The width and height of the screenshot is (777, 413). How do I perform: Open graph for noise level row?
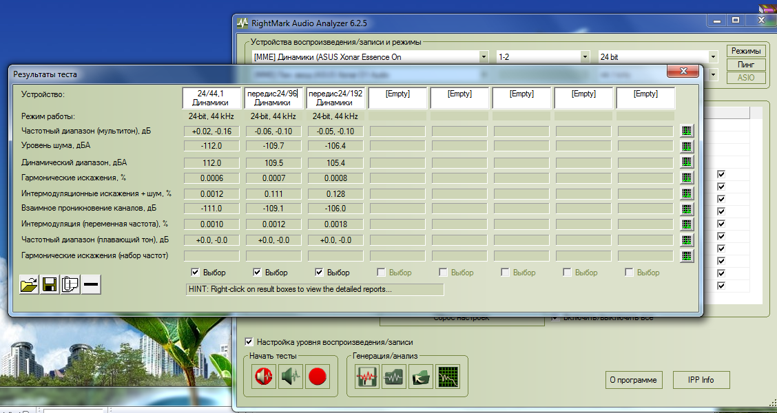coord(686,146)
